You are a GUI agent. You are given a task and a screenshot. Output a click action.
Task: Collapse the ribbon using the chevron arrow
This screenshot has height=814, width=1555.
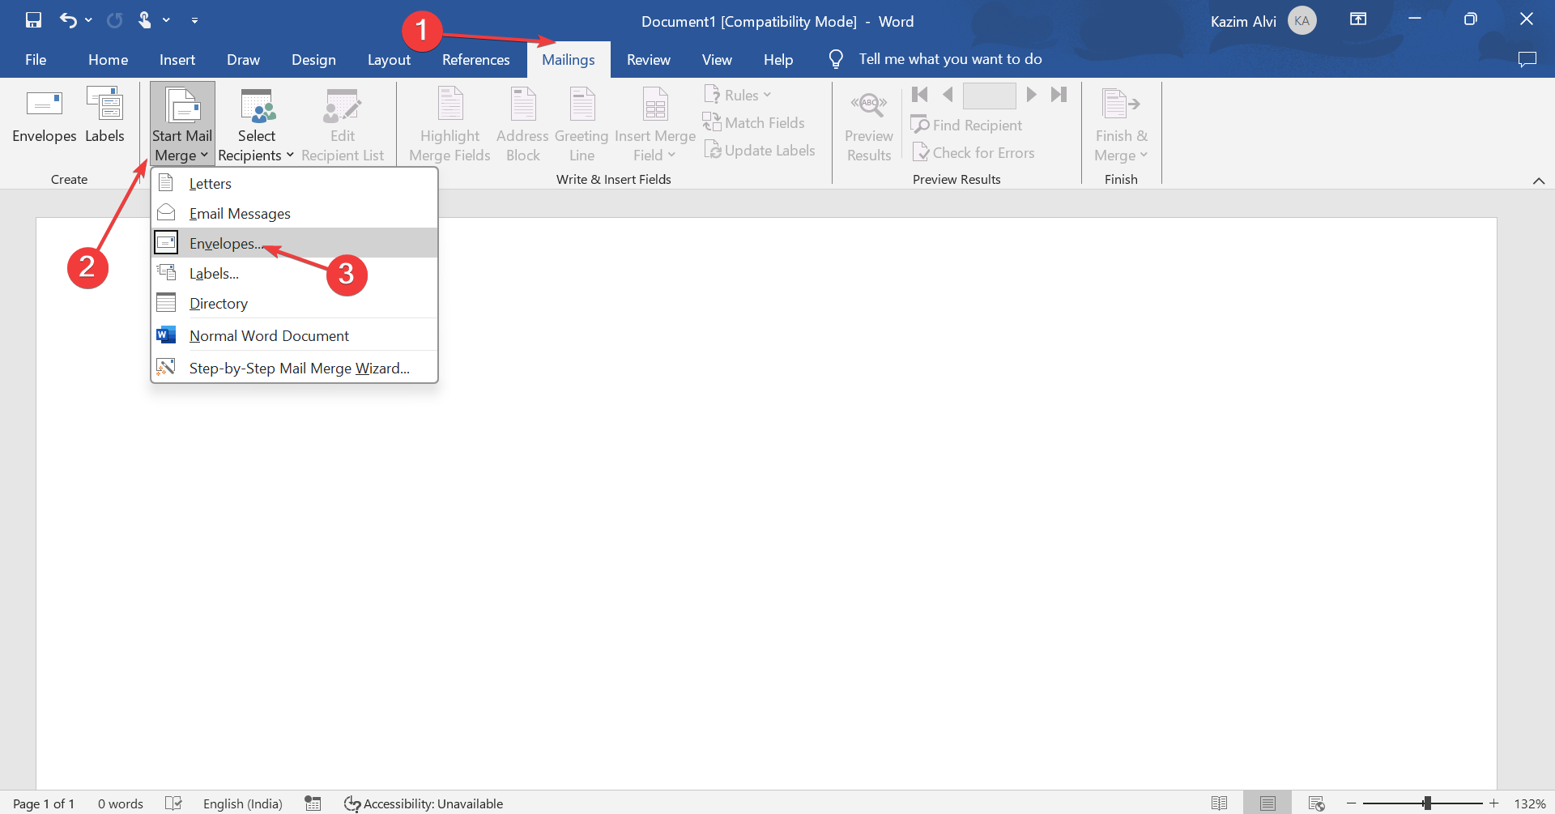click(x=1539, y=181)
